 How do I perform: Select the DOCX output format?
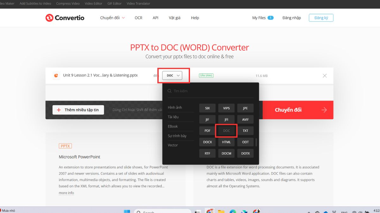(207, 142)
